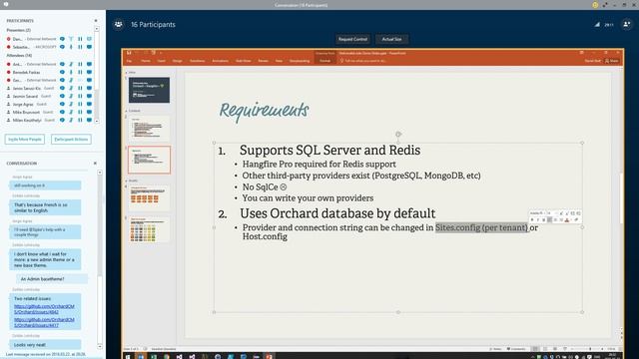Click the Excel icon on the taskbar
The width and height of the screenshot is (639, 359).
[x=154, y=357]
